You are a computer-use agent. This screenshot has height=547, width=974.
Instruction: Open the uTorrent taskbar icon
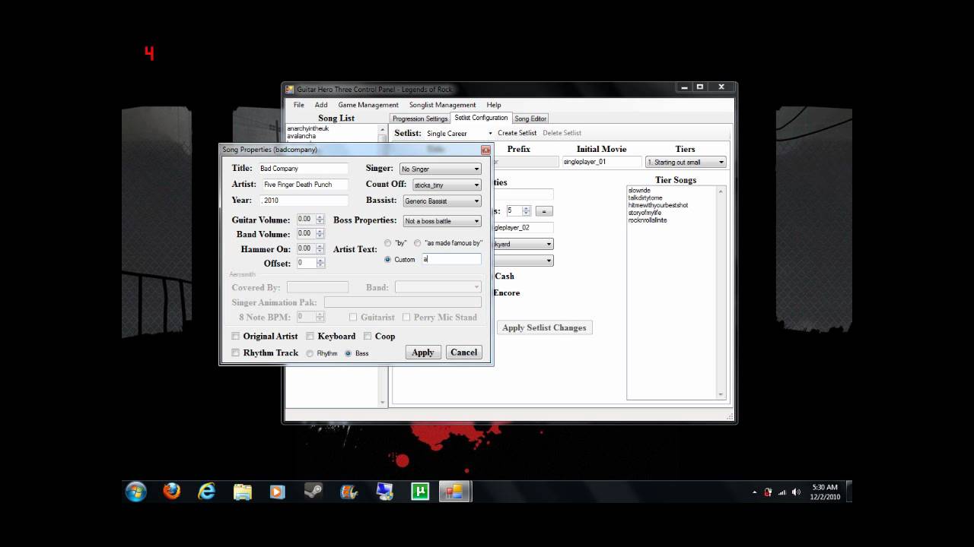(419, 492)
